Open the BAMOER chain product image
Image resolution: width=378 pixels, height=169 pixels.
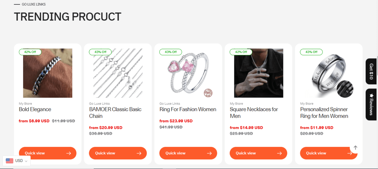[118, 73]
